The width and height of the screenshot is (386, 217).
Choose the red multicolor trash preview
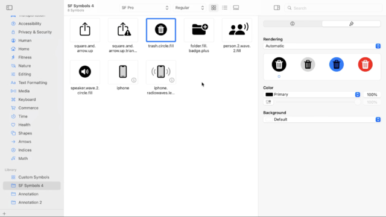point(365,64)
